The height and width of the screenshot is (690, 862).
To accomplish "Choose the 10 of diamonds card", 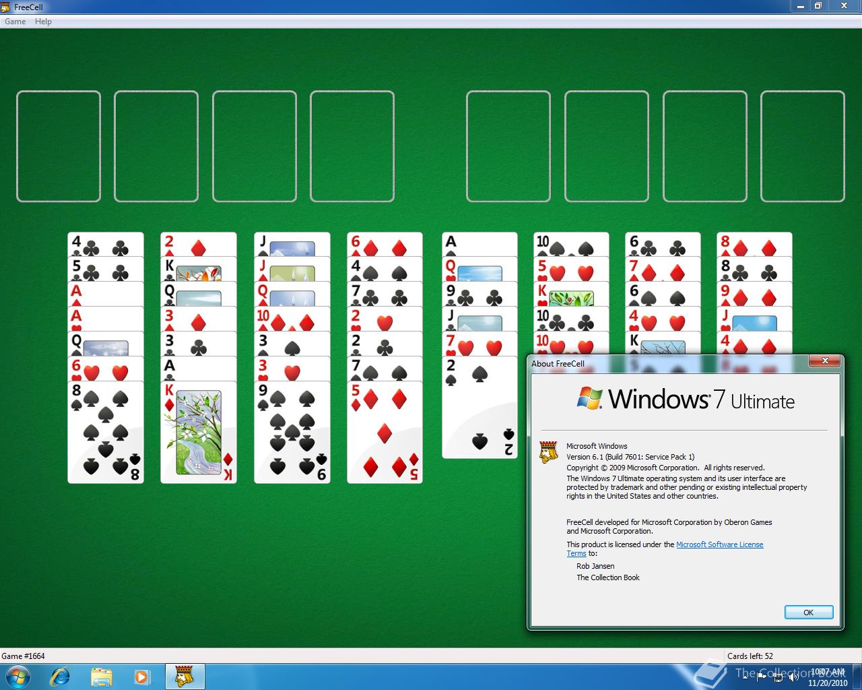I will pos(292,319).
